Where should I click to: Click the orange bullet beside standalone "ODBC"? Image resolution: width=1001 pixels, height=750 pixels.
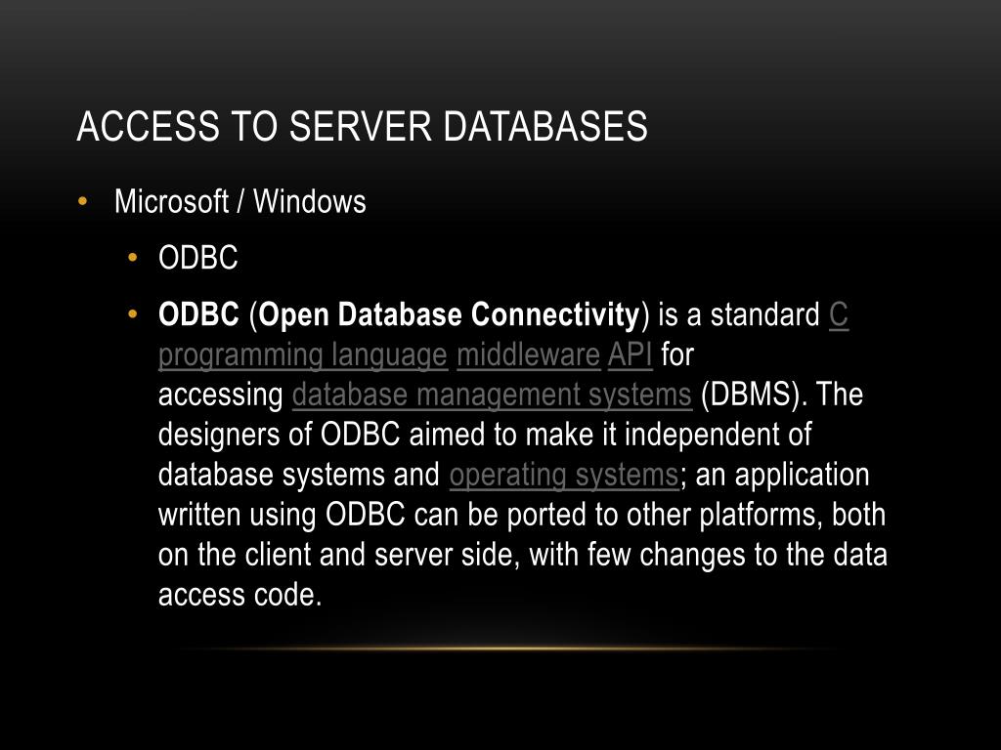coord(133,258)
